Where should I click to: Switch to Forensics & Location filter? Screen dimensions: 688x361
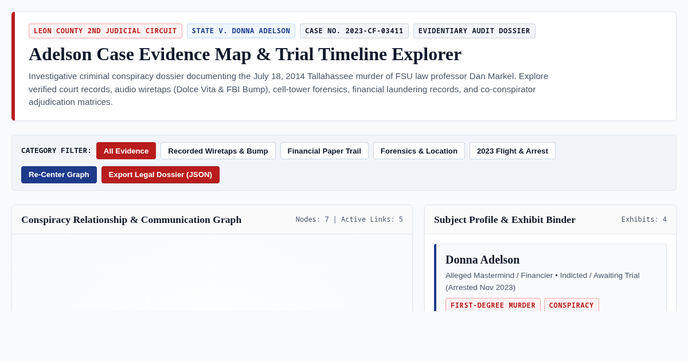click(419, 151)
